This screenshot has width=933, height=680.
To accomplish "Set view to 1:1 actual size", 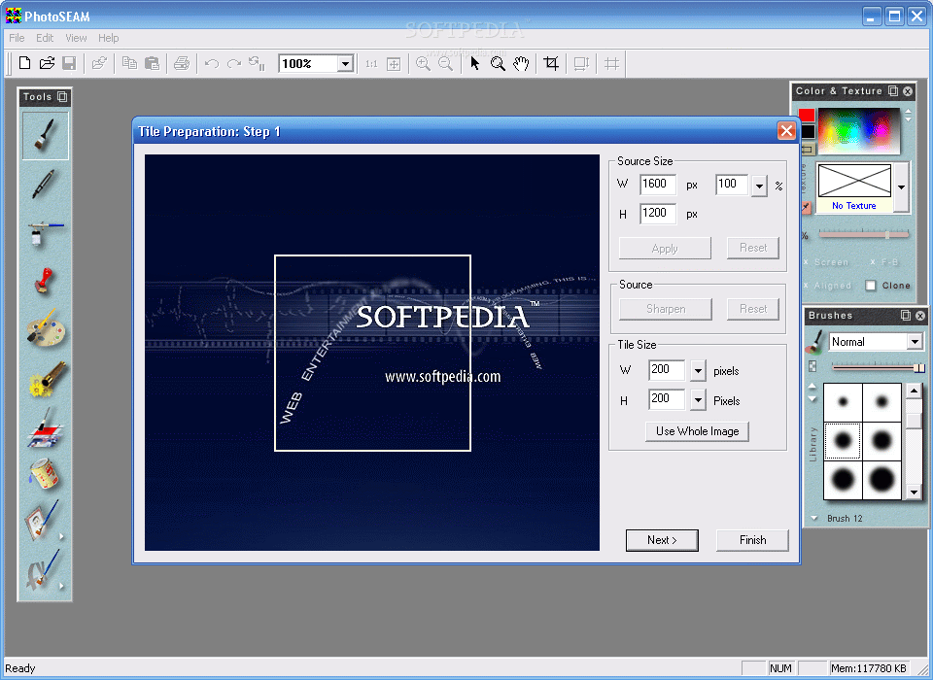I will tap(371, 64).
